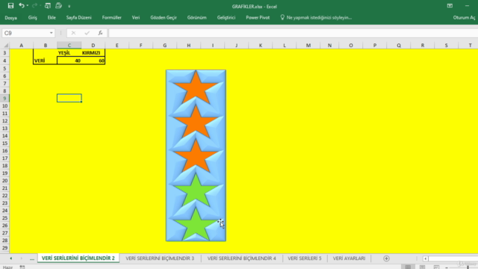The height and width of the screenshot is (269, 478).
Task: Click the macro record icon in status bar
Action: (22, 267)
